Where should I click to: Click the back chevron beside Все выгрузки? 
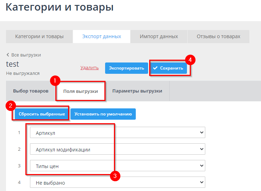[8, 55]
